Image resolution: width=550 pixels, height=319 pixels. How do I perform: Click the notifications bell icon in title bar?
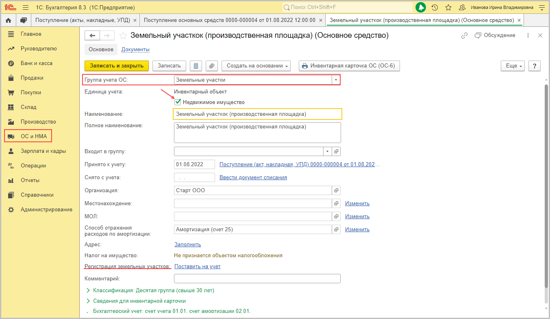point(421,7)
